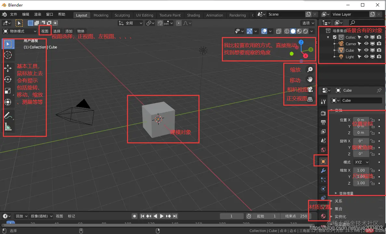Toggle the Position X animate dot
This screenshot has width=386, height=234.
pyautogui.click(x=379, y=120)
